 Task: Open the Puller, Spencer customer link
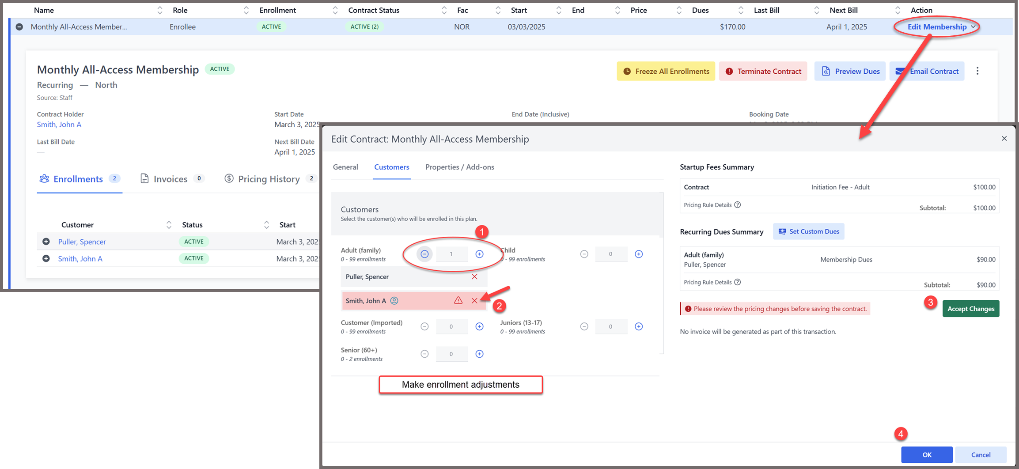coord(82,242)
